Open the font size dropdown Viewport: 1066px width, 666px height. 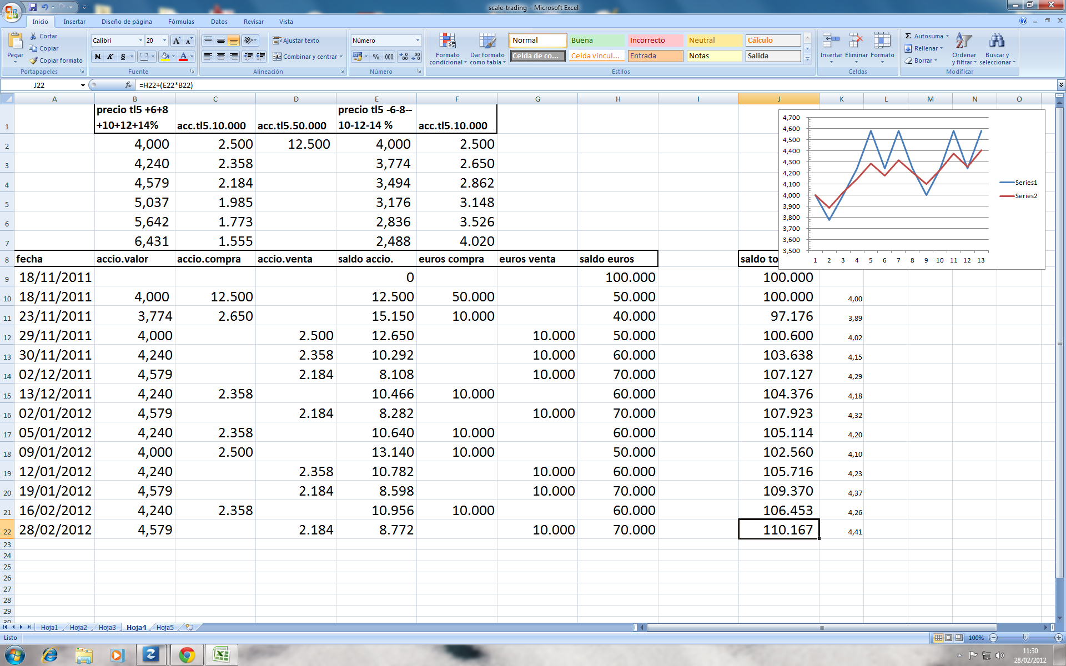pyautogui.click(x=164, y=41)
